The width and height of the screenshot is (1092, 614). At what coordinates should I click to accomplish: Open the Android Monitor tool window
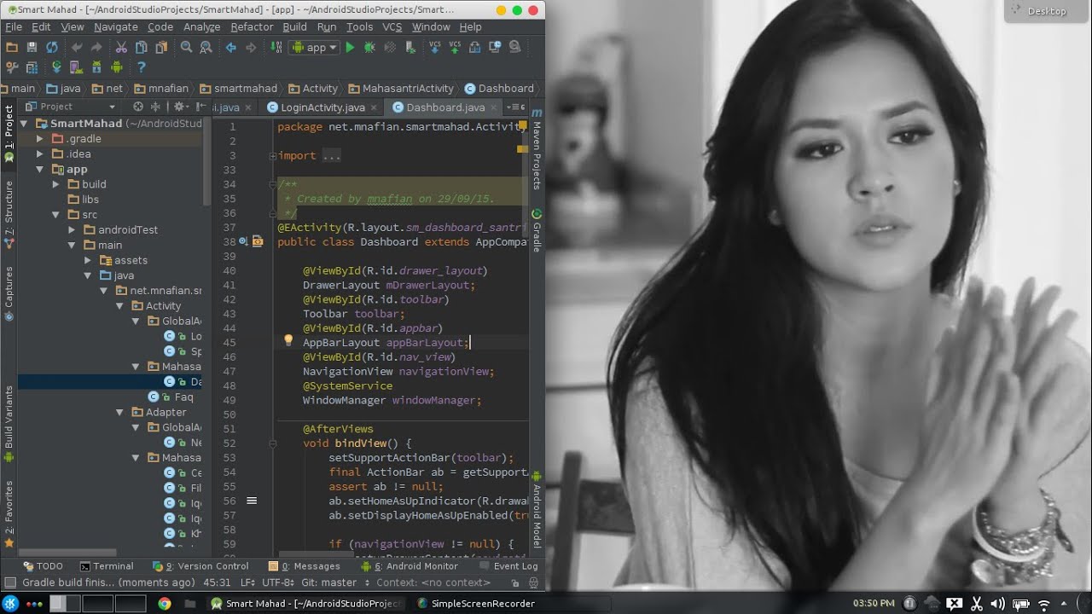pyautogui.click(x=409, y=566)
